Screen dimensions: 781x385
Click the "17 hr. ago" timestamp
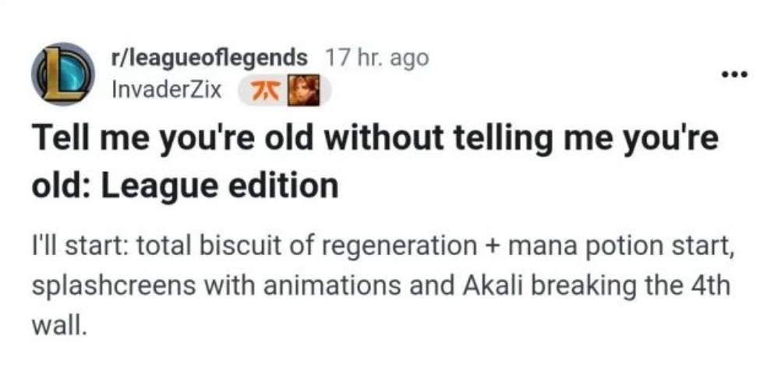point(377,58)
